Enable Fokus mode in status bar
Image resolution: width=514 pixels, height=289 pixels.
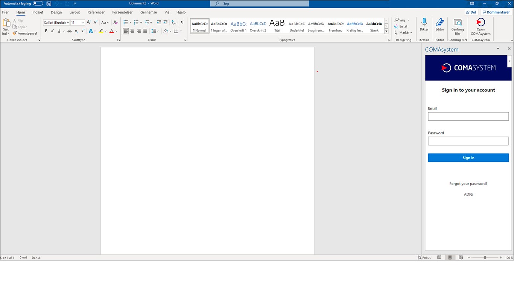[x=424, y=257]
